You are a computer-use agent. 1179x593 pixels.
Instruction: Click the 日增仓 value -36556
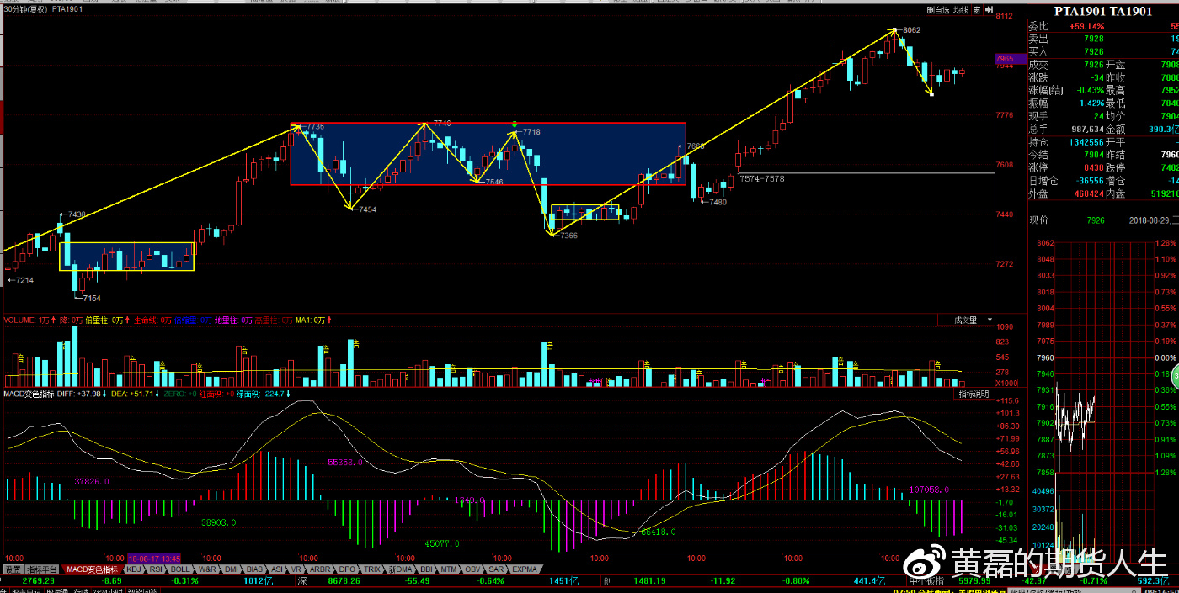tap(1089, 181)
